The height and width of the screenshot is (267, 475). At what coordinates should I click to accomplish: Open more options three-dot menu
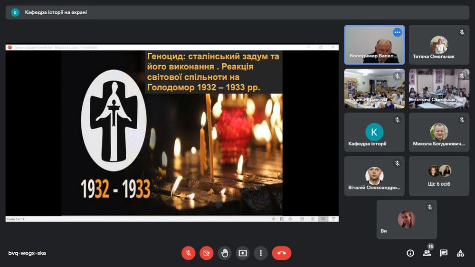[261, 253]
